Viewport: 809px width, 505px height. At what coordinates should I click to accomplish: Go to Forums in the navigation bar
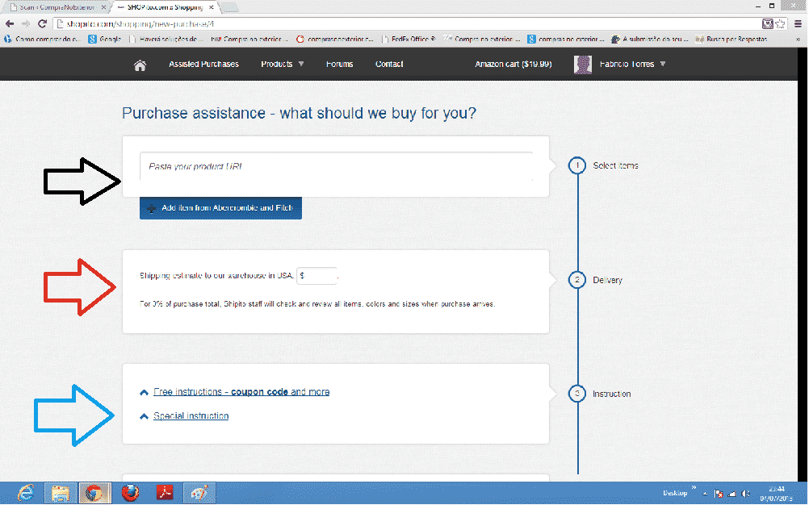pyautogui.click(x=339, y=64)
